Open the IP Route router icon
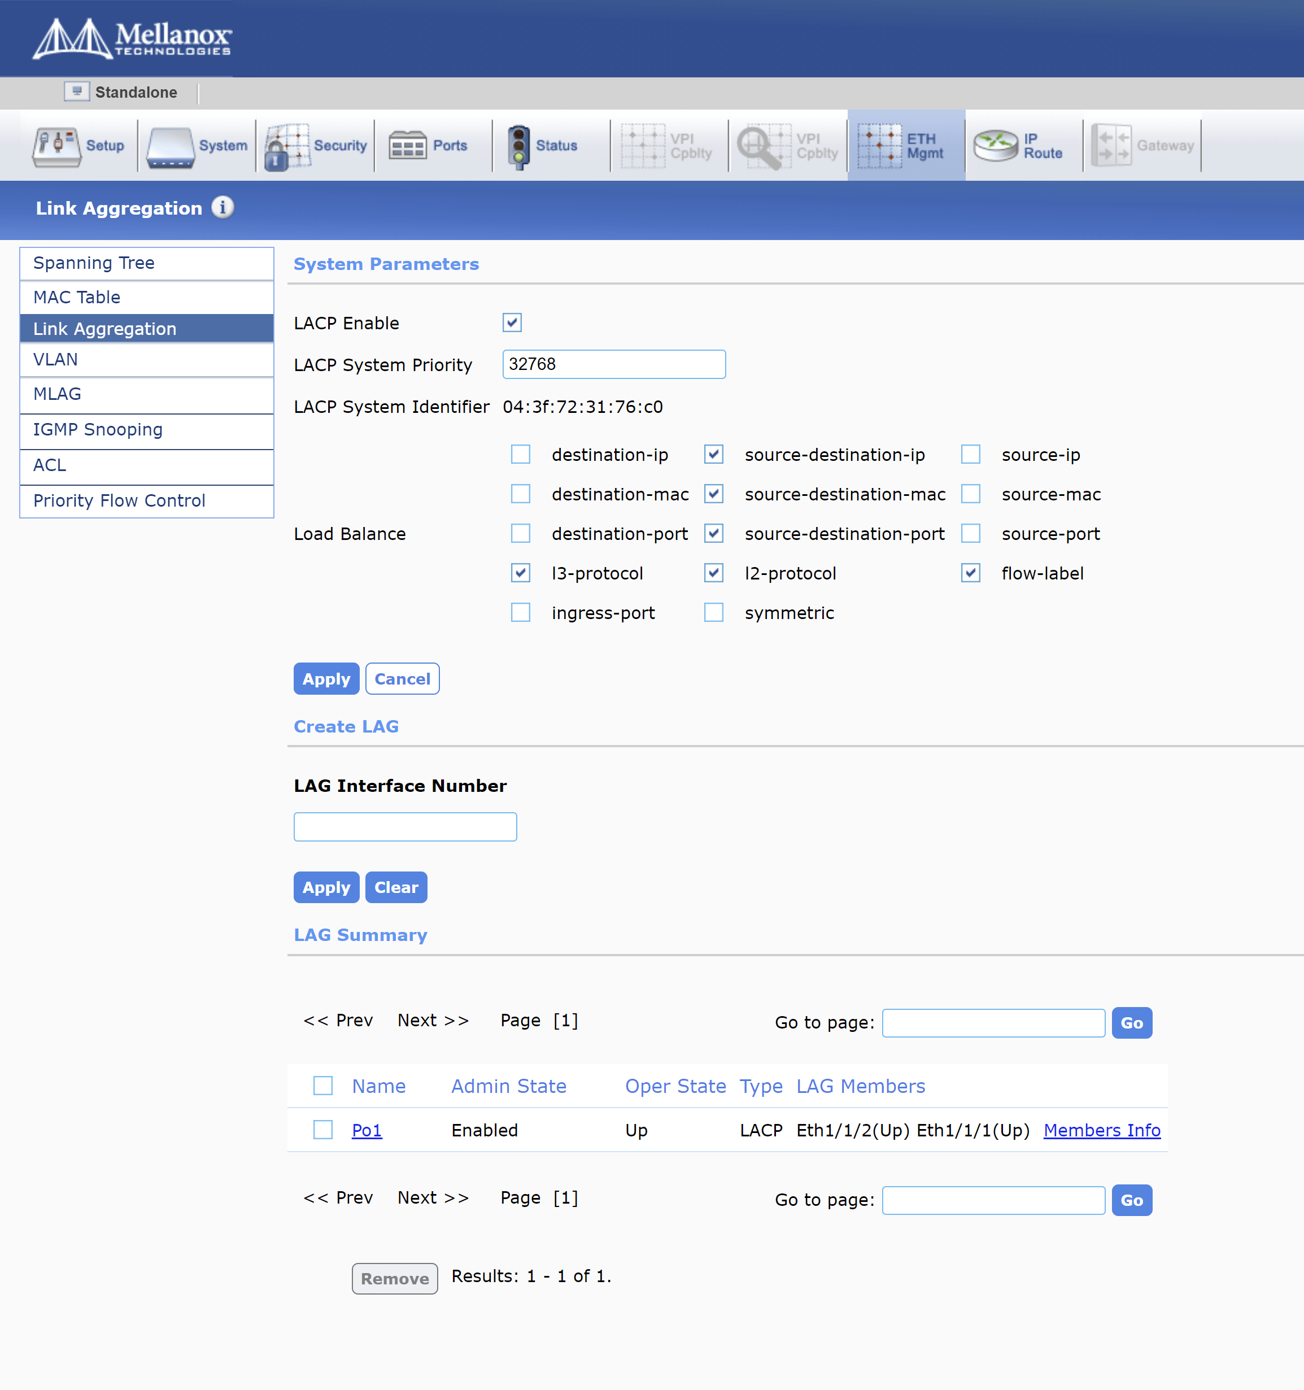Viewport: 1304px width, 1390px height. click(x=996, y=146)
